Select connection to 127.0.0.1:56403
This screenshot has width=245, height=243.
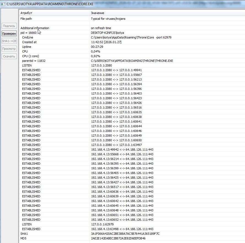pos(116,93)
